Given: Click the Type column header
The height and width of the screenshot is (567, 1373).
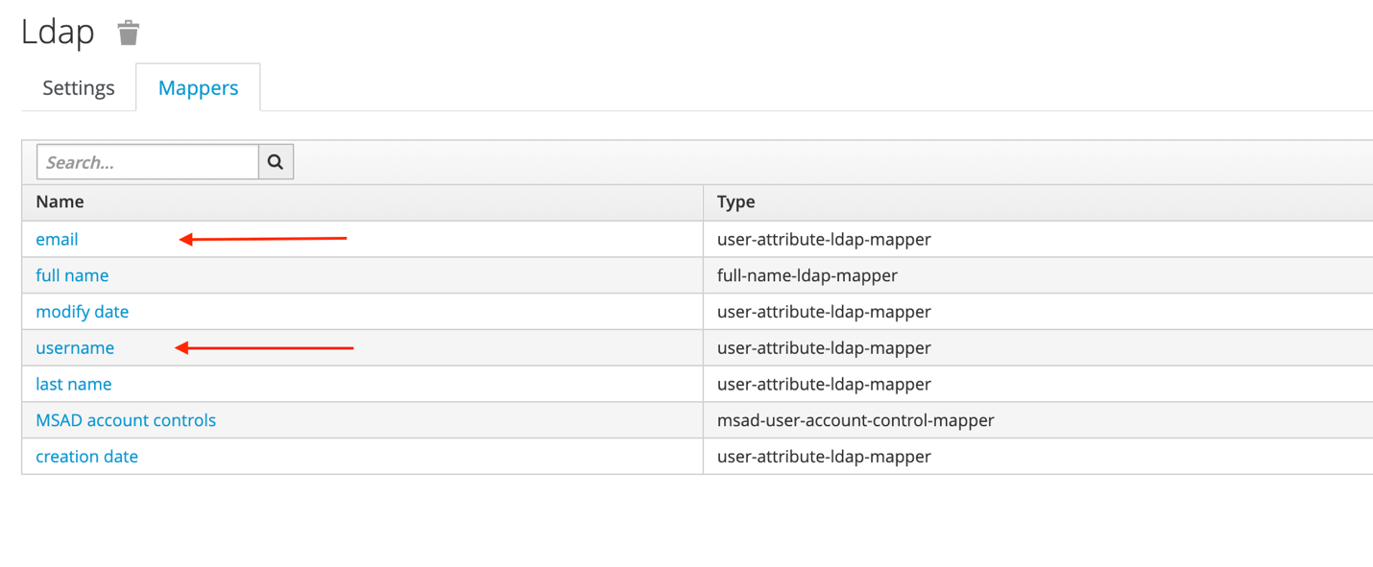Looking at the screenshot, I should [x=736, y=201].
